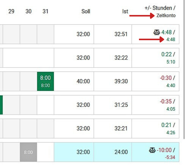Select day 31 column header
The image size is (185, 165).
coord(45,12)
